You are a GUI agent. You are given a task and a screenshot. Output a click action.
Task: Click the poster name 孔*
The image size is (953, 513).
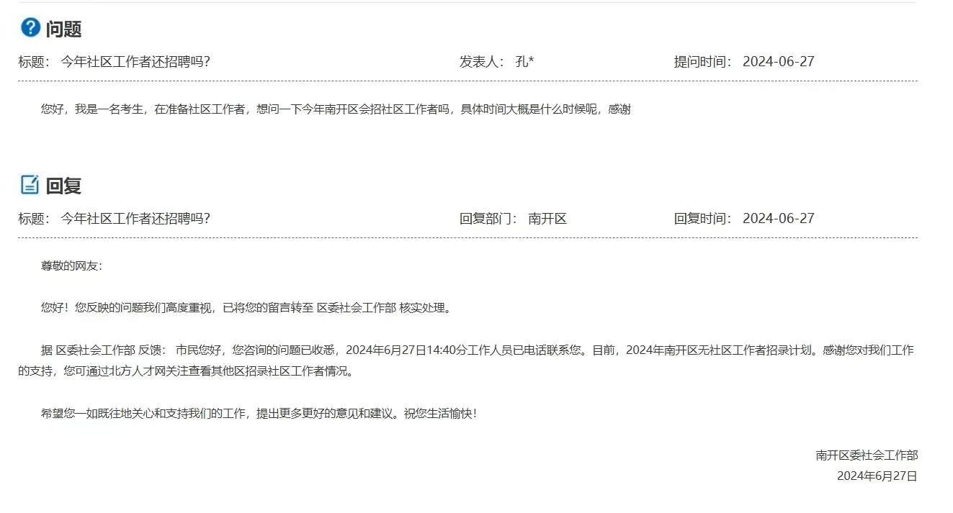(x=522, y=61)
